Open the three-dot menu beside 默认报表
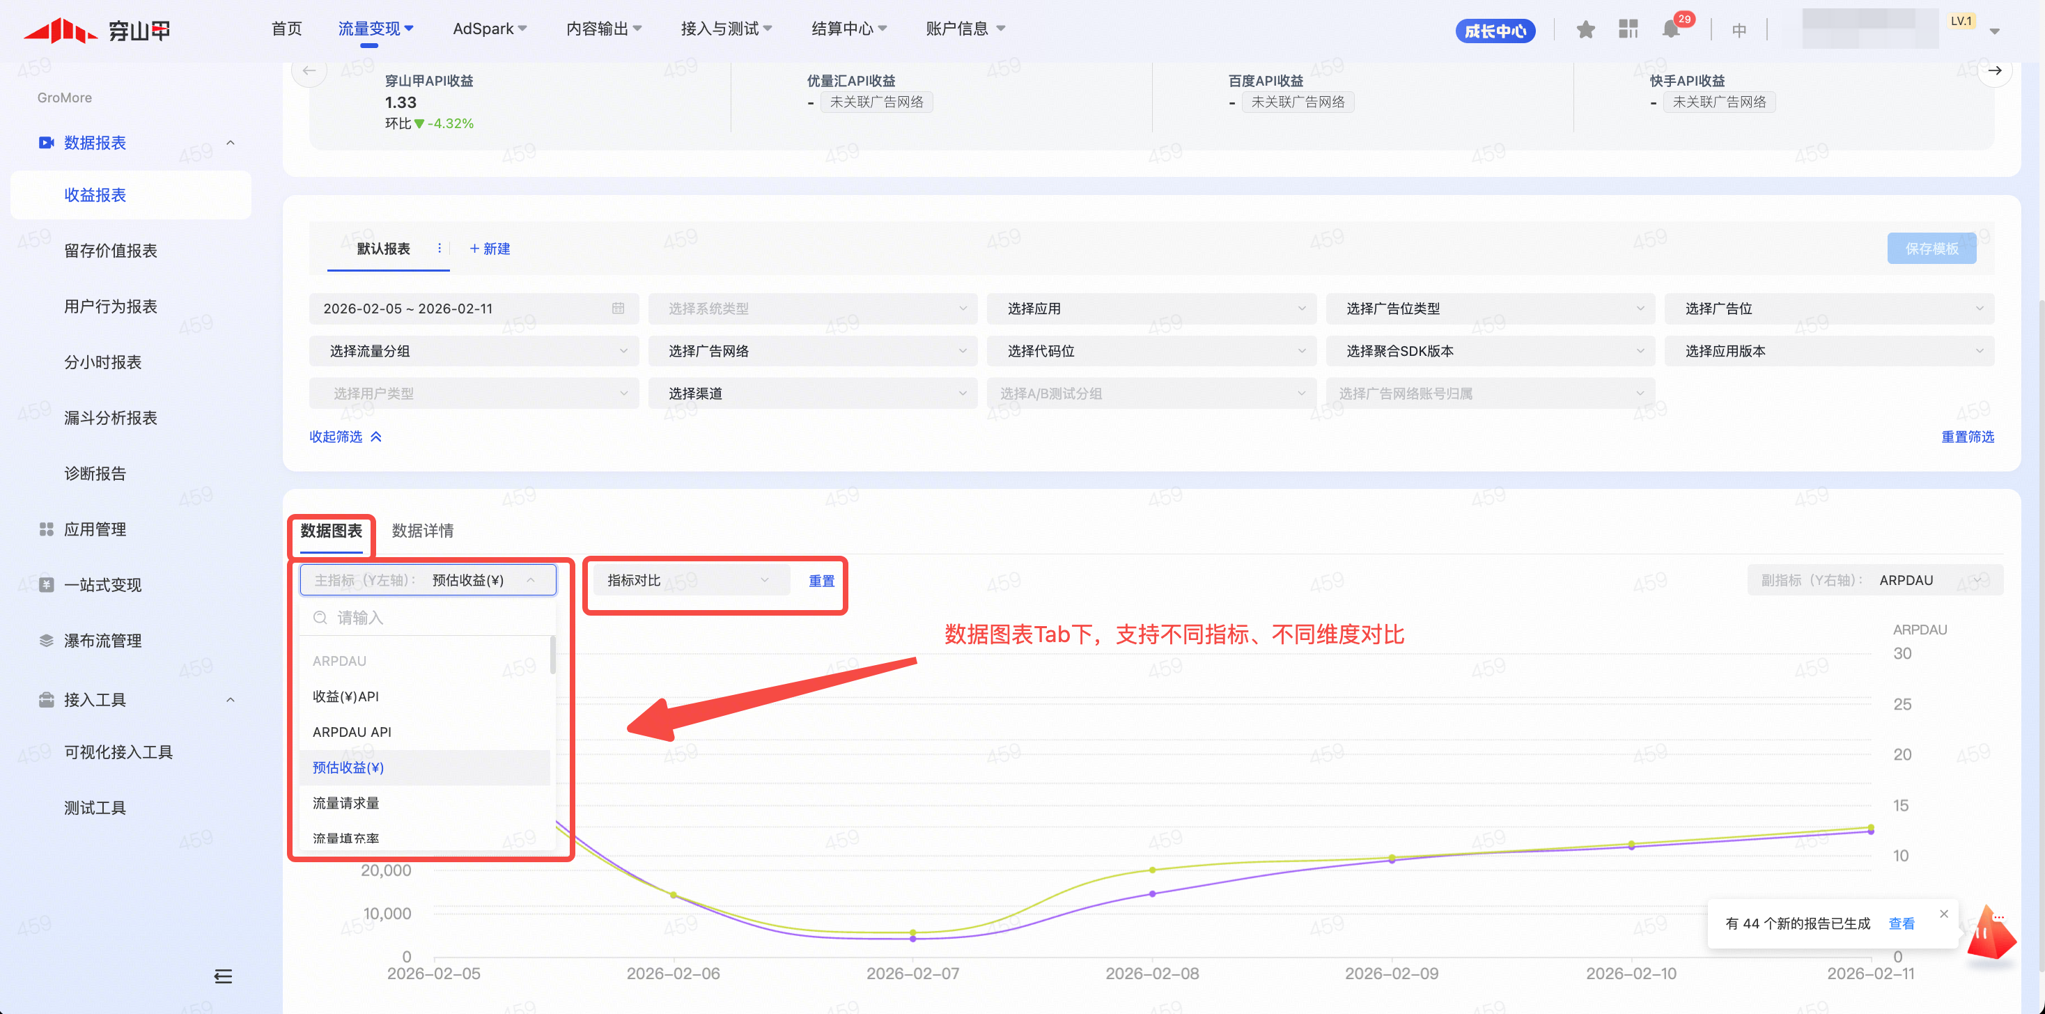Image resolution: width=2045 pixels, height=1014 pixels. (x=439, y=249)
